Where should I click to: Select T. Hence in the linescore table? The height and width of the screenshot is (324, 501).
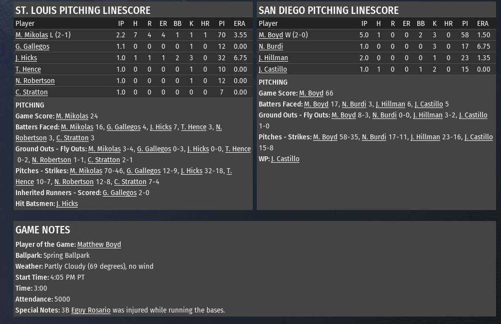(x=28, y=69)
